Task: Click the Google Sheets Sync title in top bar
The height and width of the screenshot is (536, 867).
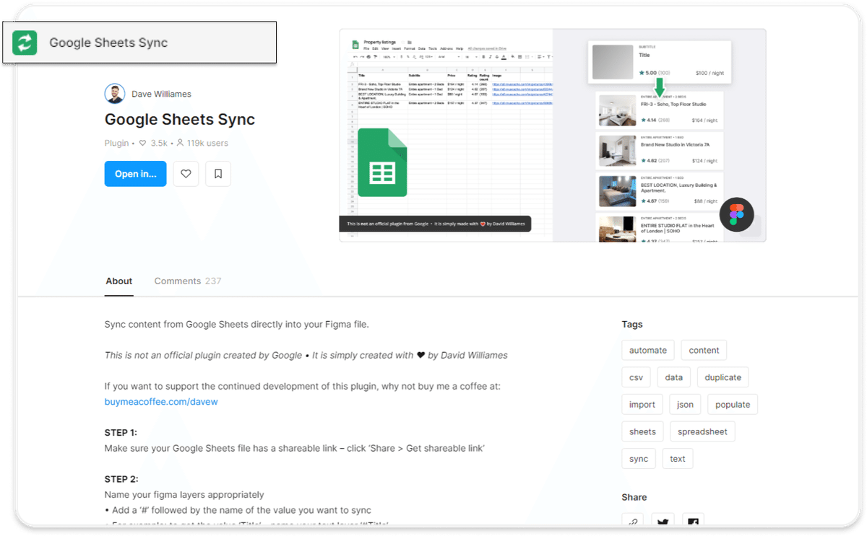Action: click(108, 43)
